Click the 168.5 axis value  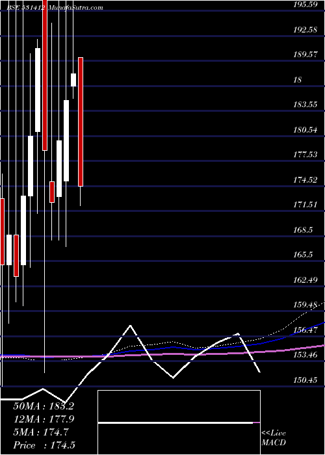(303, 230)
